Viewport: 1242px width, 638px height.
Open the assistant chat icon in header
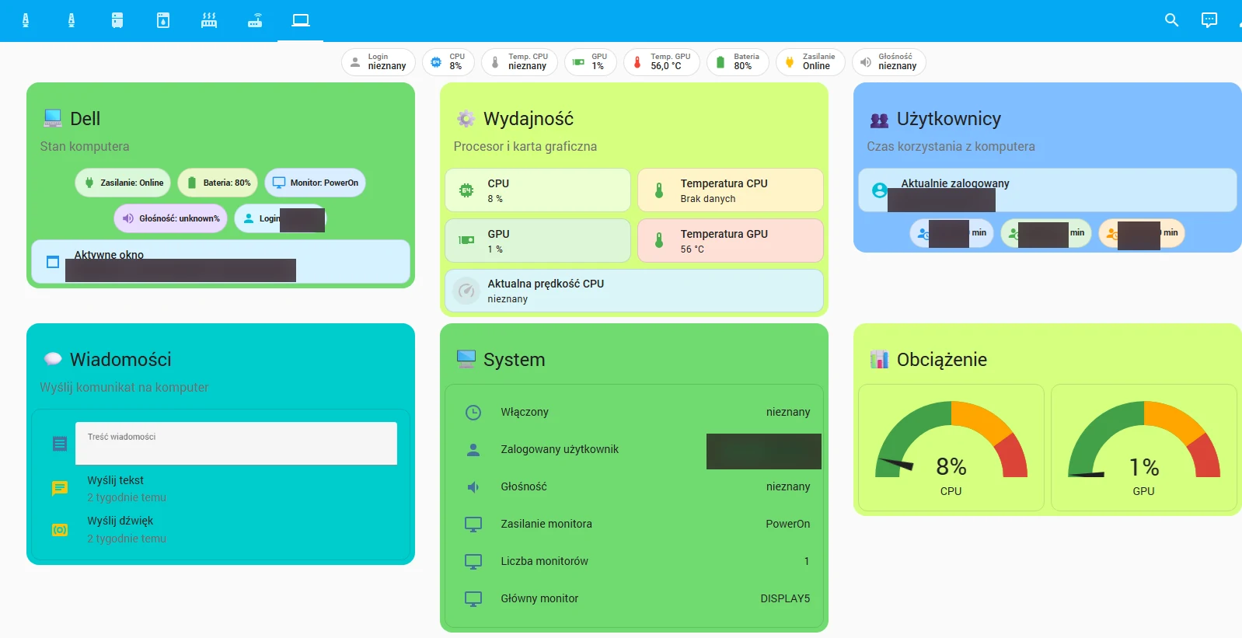point(1209,20)
